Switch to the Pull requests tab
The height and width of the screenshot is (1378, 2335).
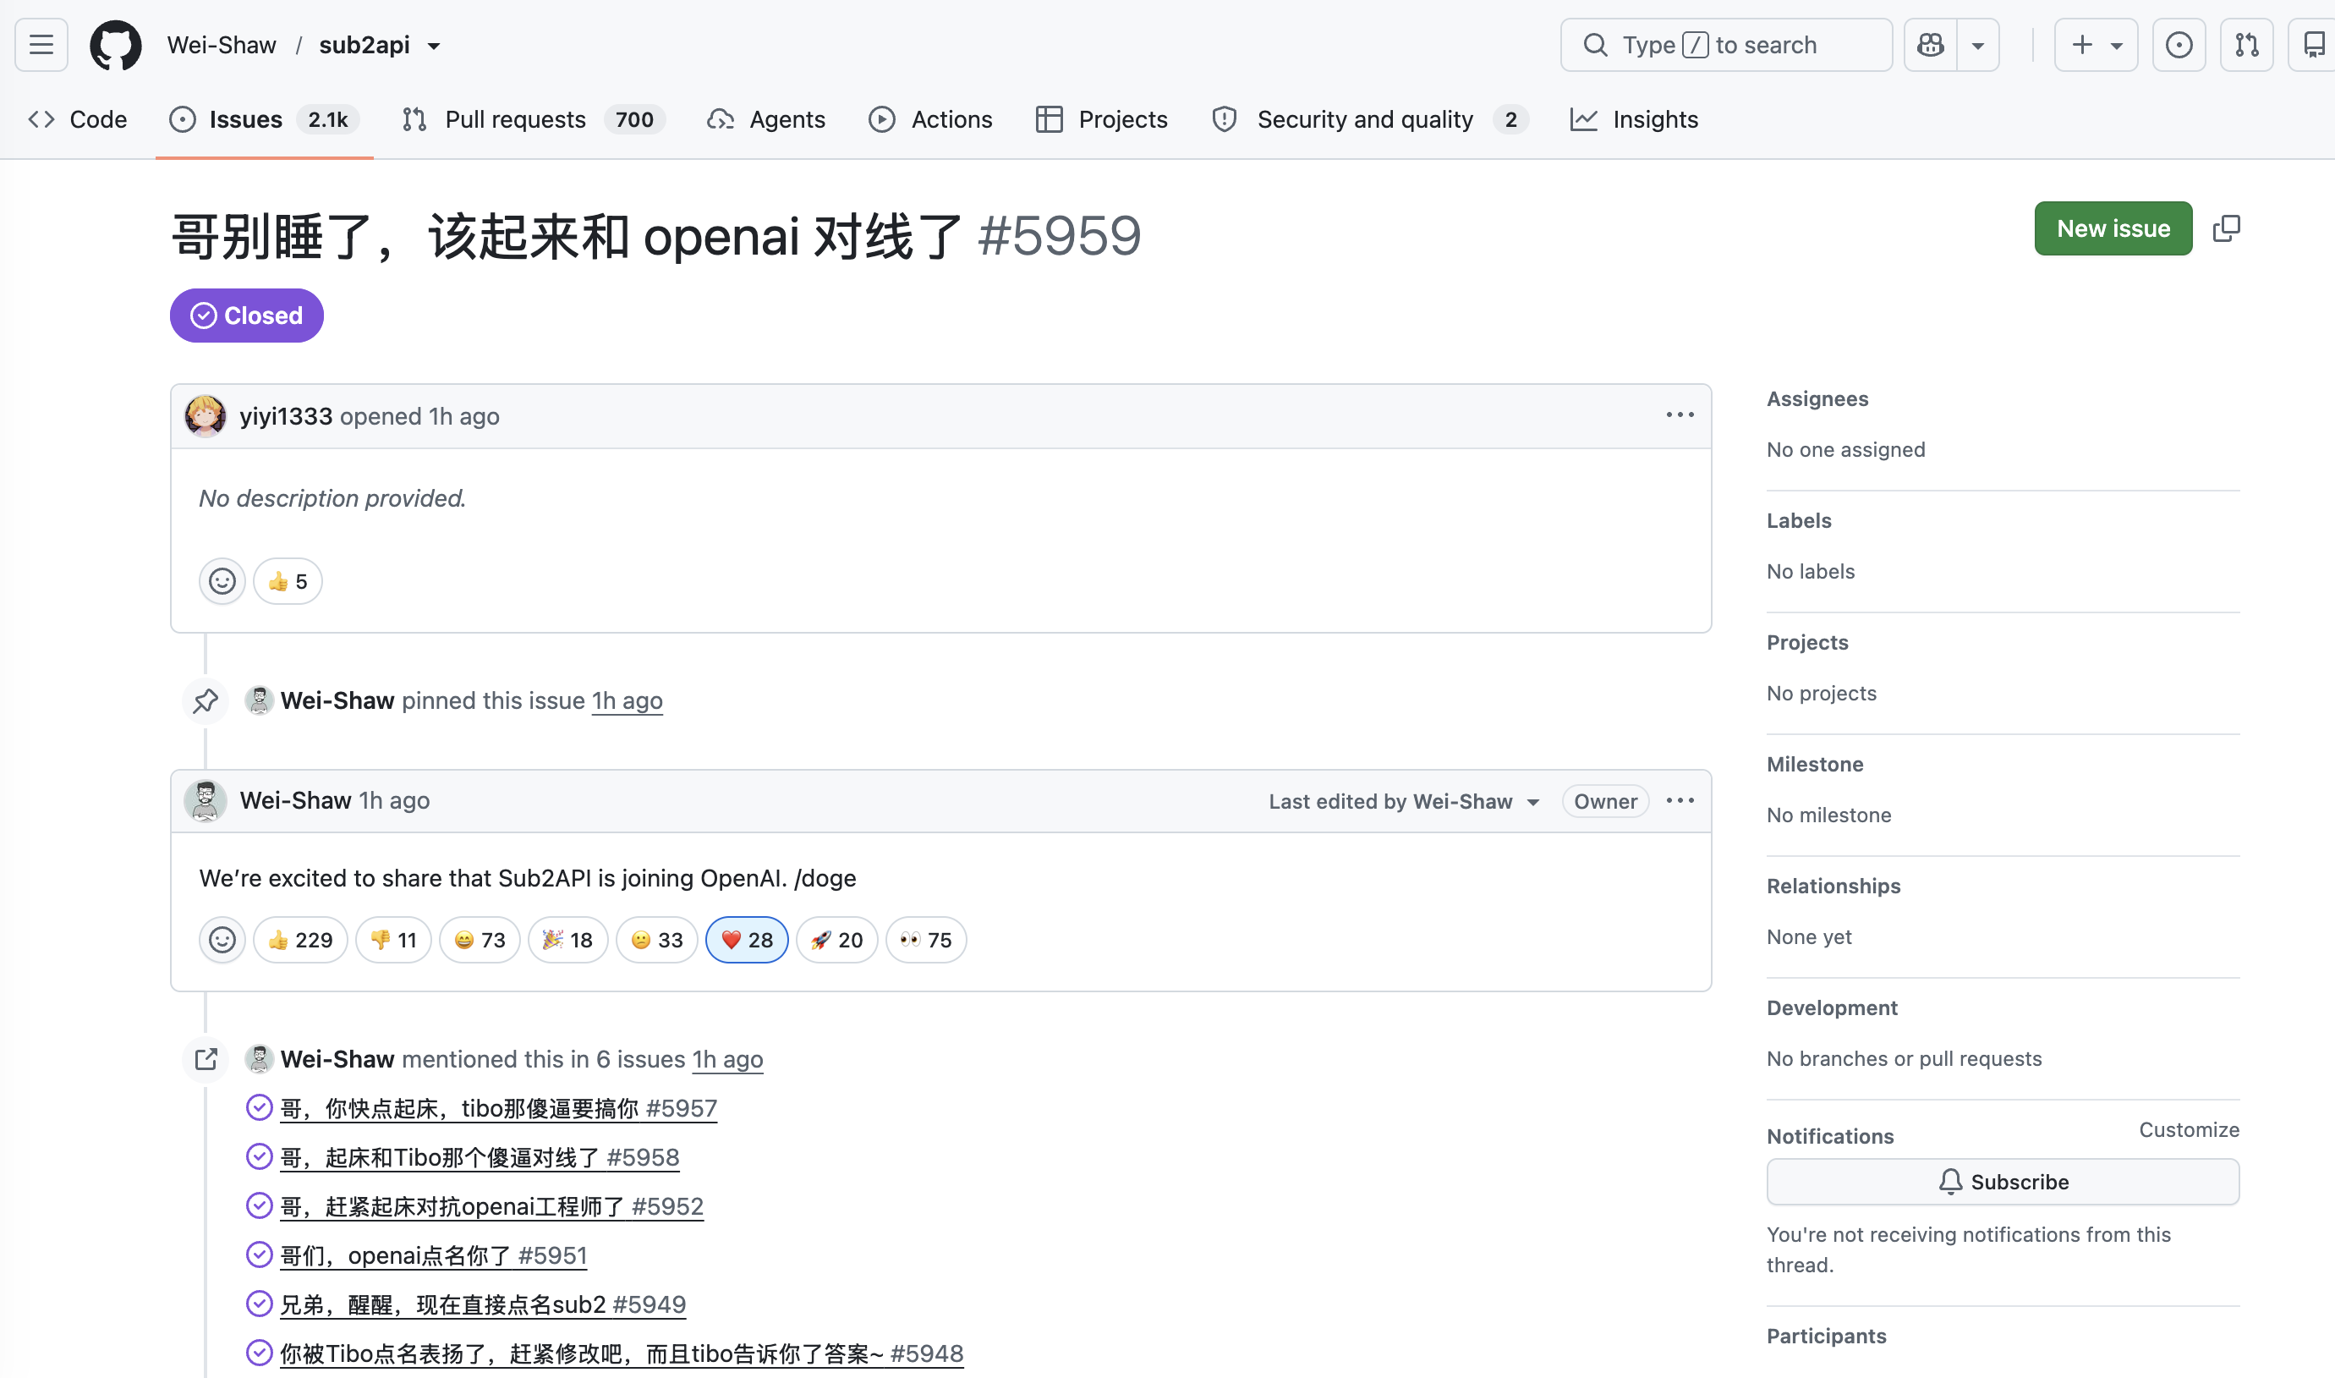[534, 119]
